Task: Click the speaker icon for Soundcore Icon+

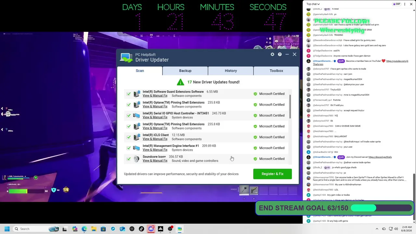Action: (136, 159)
